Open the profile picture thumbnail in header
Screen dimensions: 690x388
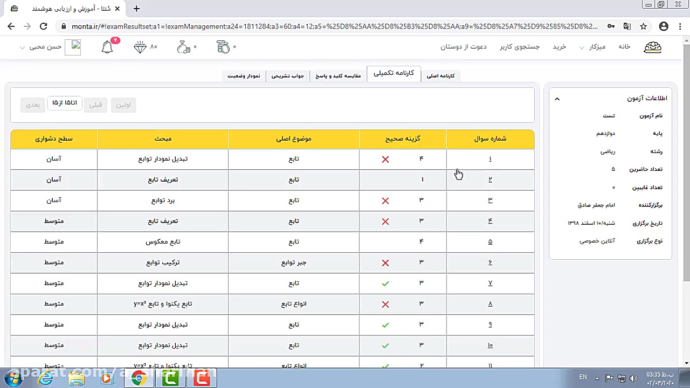tap(74, 46)
